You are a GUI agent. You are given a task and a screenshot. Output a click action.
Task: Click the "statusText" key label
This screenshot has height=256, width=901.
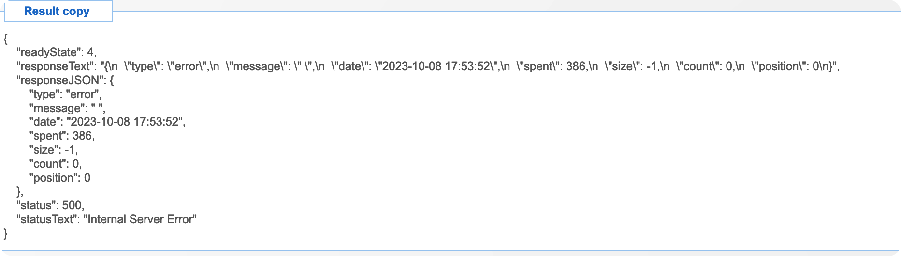click(47, 219)
